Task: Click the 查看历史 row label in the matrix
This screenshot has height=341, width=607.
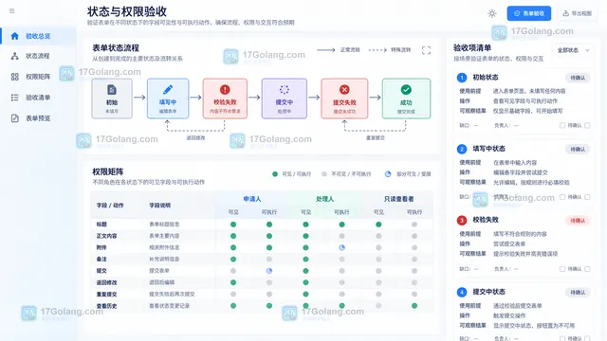Action: 106,306
